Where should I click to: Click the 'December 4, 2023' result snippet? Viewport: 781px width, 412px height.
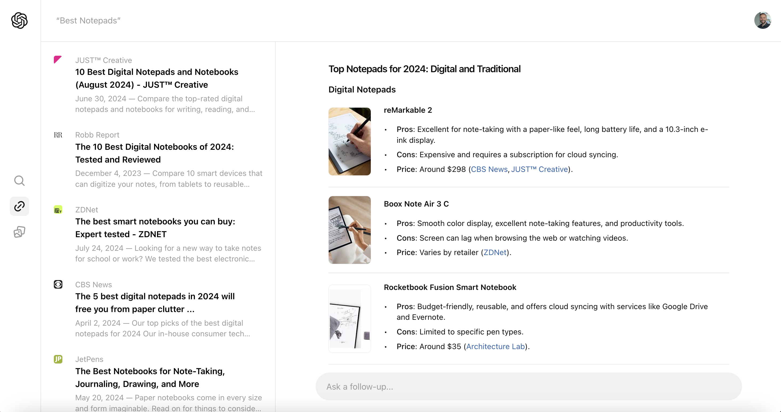[x=169, y=179]
